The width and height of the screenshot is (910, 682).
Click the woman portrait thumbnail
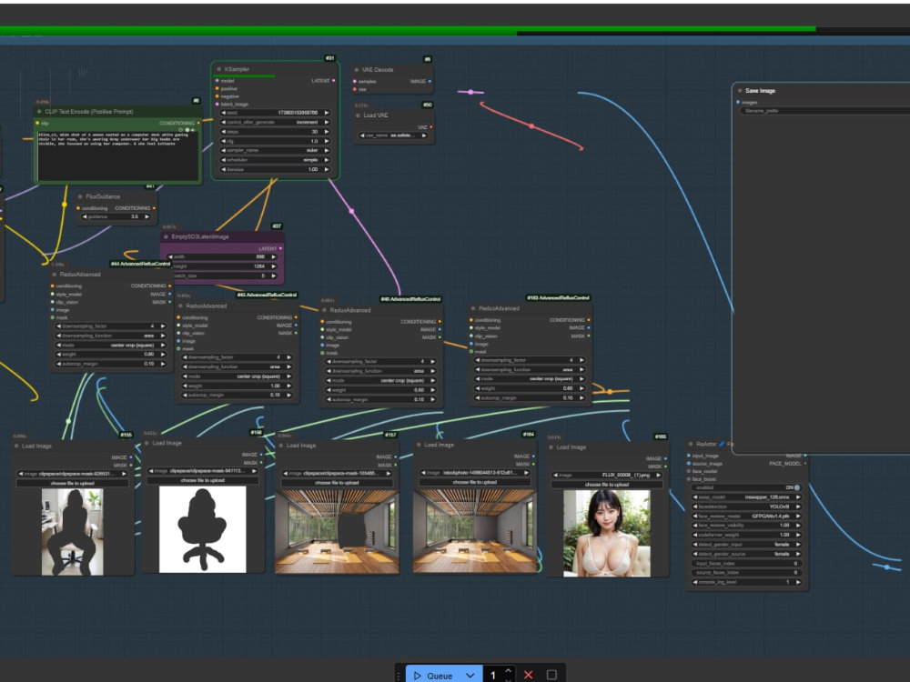tap(606, 534)
